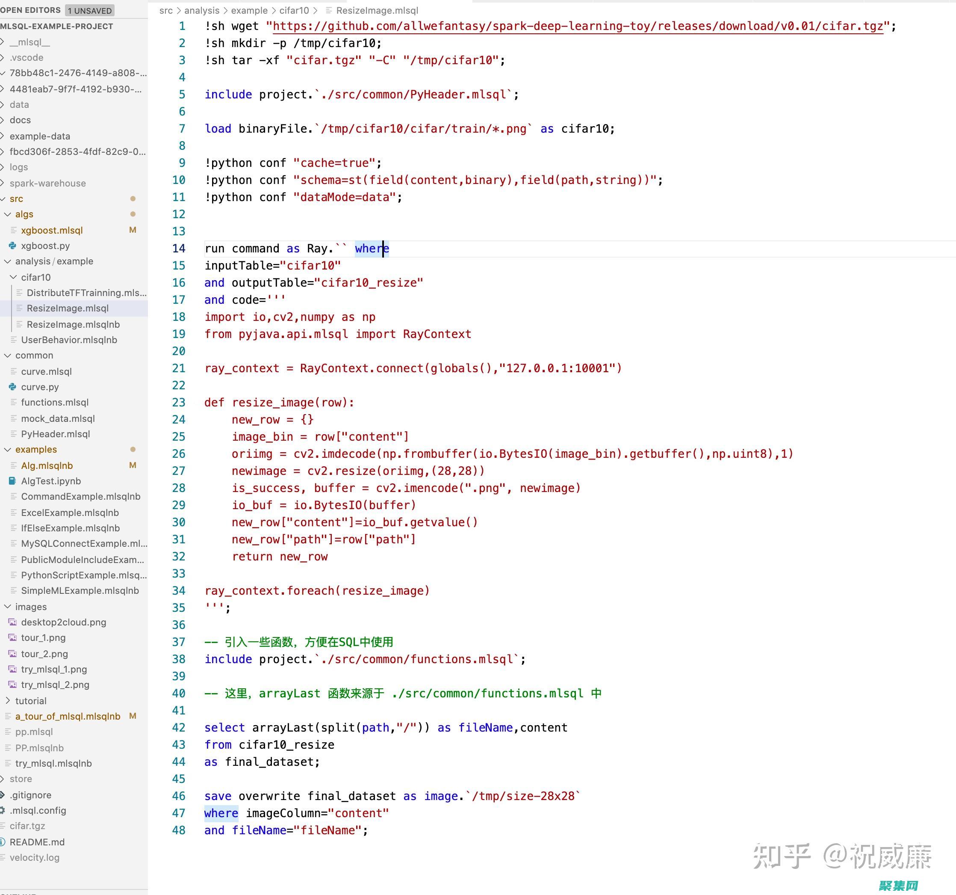
Task: Click the Python icon beside curve.py
Action: [x=12, y=387]
